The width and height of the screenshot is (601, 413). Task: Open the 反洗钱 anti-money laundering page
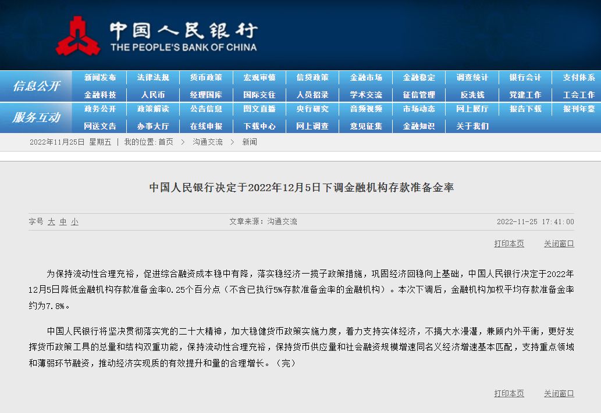(471, 94)
